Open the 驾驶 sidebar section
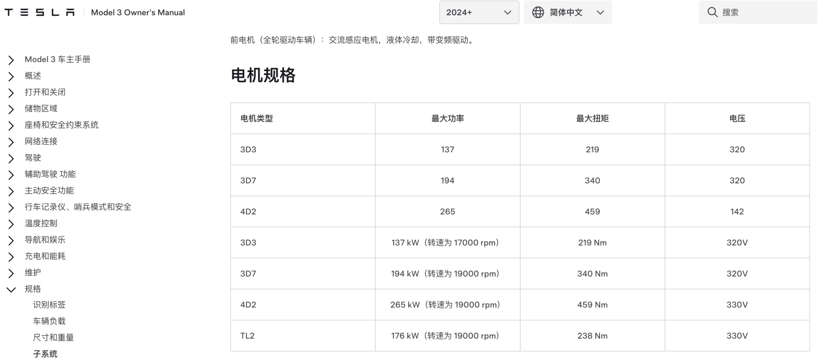 click(33, 158)
